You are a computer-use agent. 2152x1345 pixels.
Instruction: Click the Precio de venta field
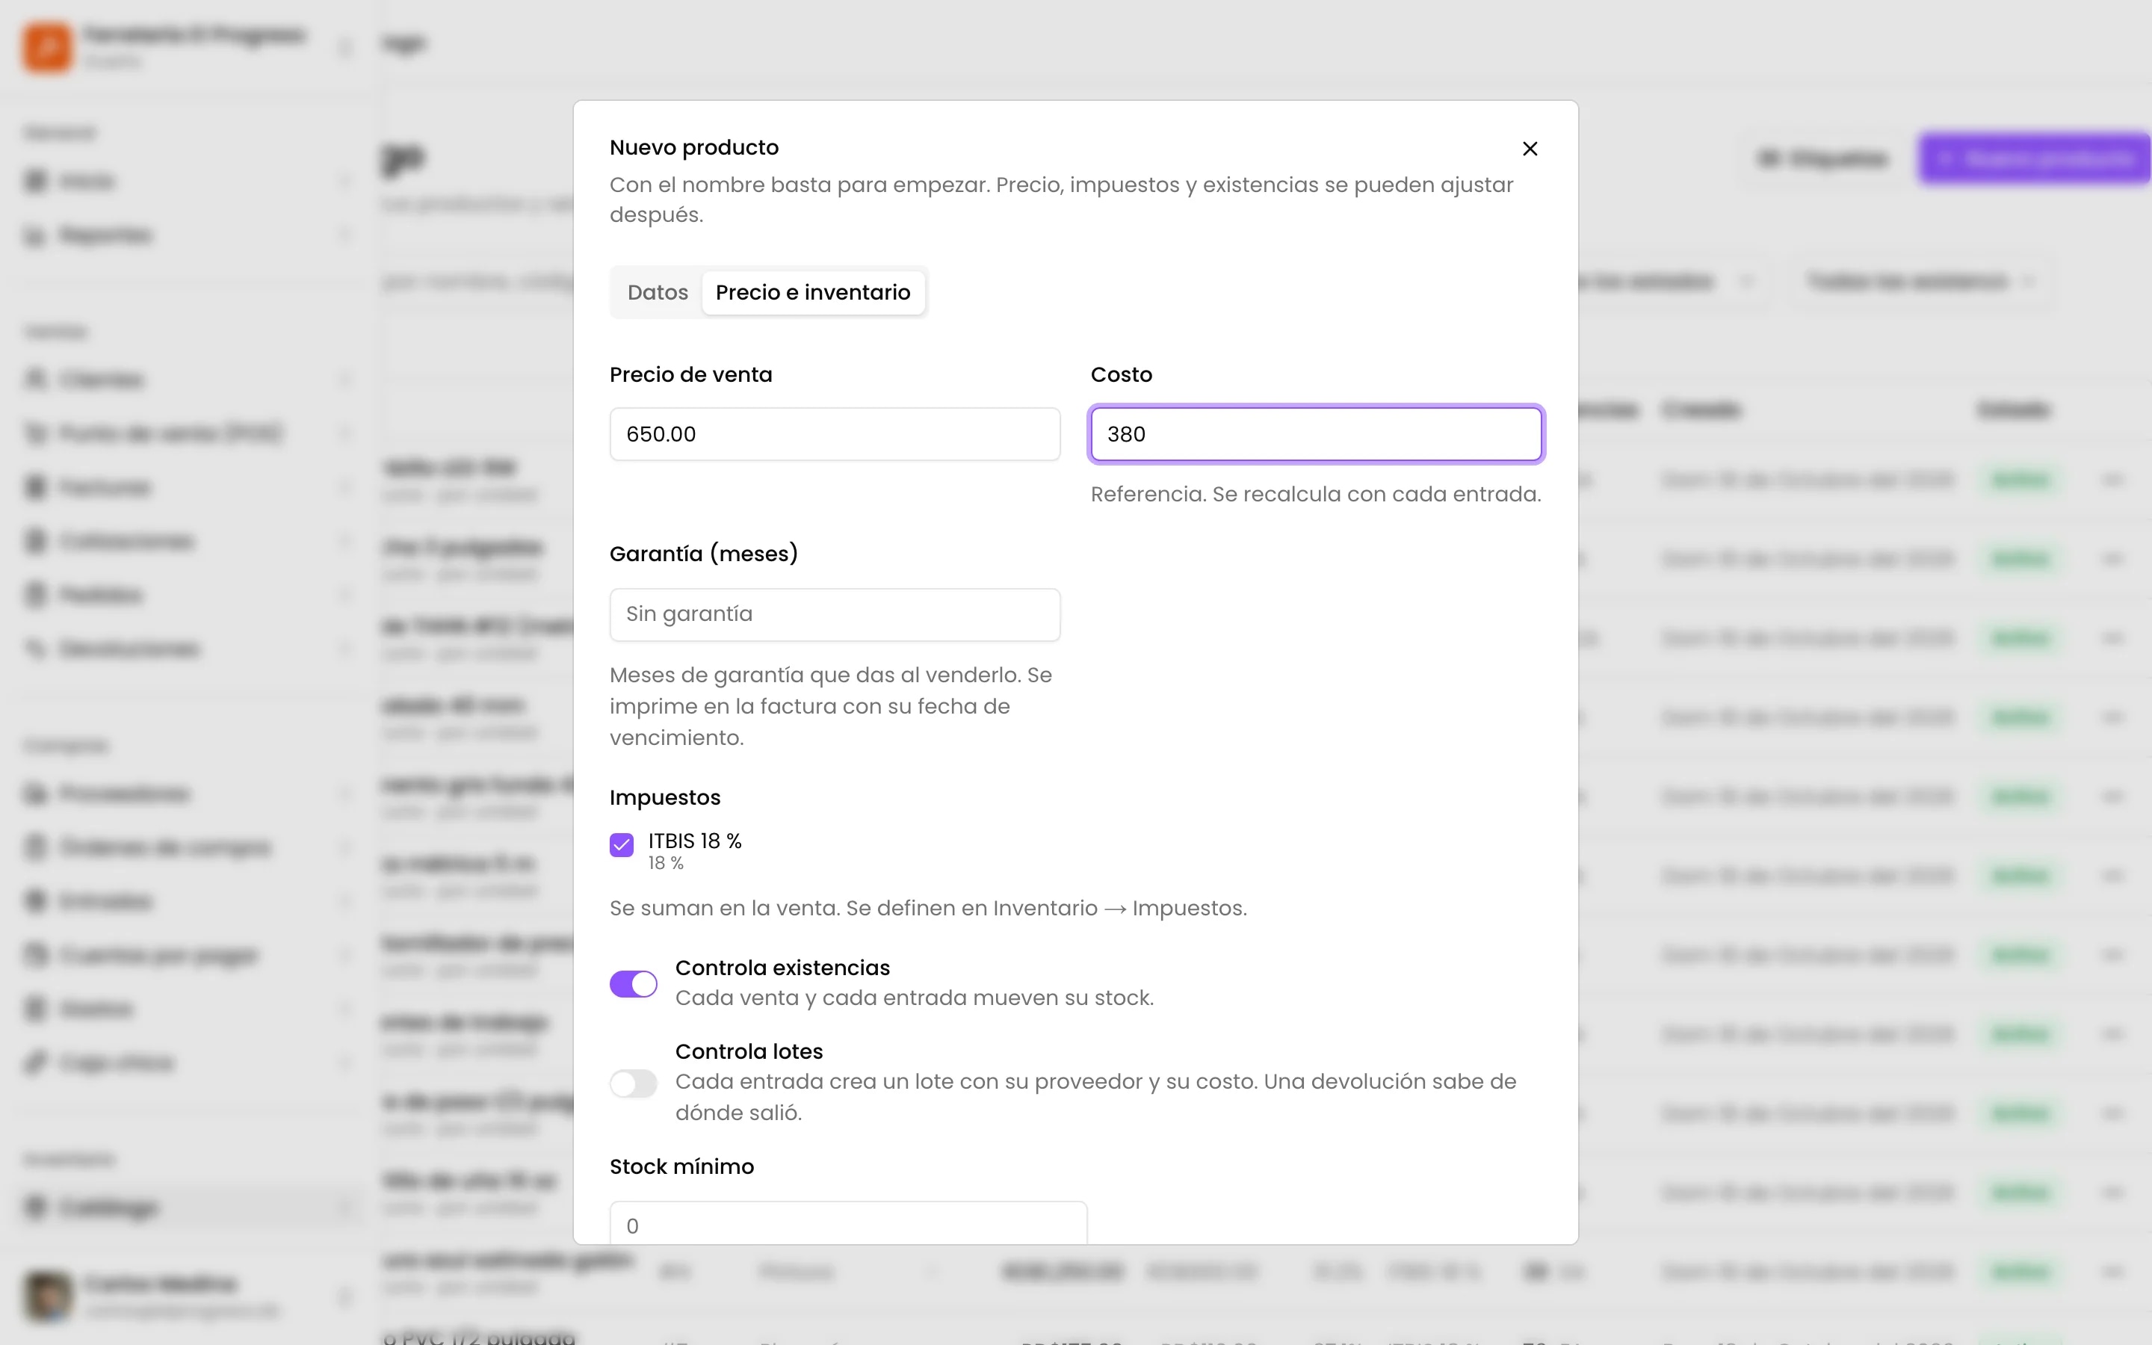(835, 434)
